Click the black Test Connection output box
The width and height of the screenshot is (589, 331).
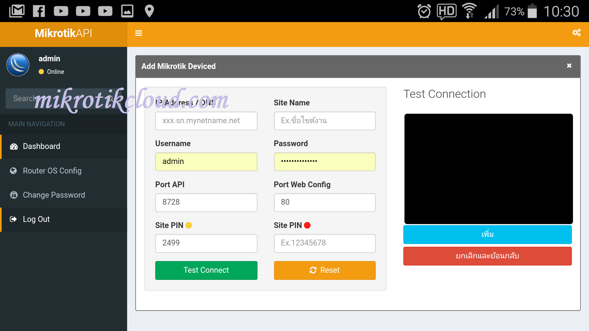pos(488,169)
